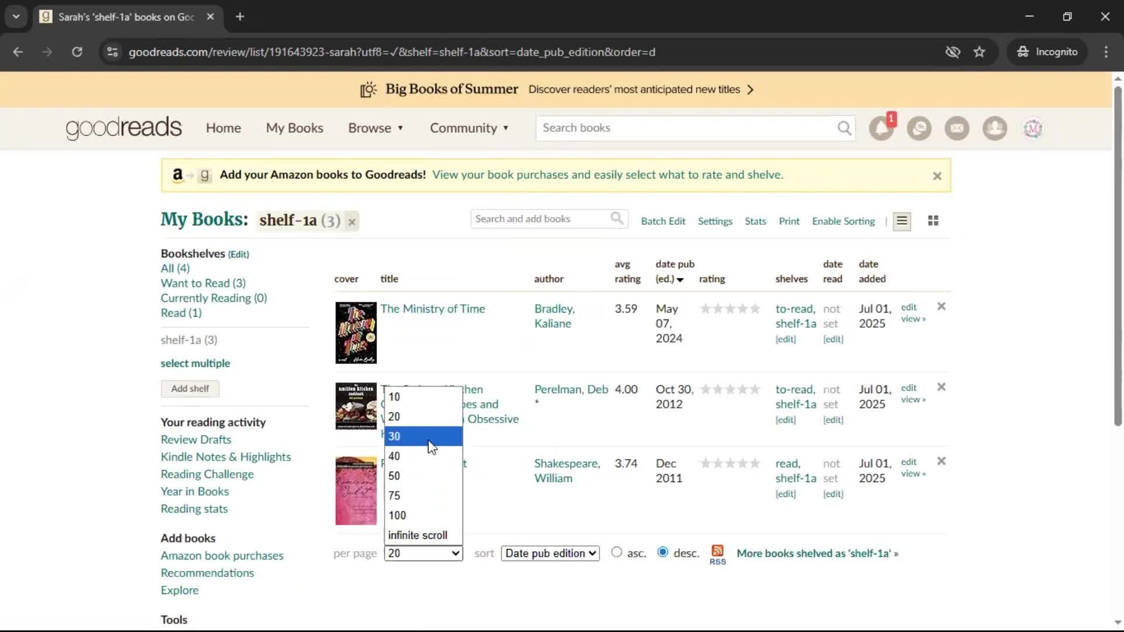Click the page vertical scrollbar

click(1118, 256)
